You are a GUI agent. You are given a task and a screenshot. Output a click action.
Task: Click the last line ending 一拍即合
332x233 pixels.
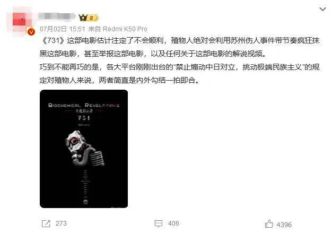(x=120, y=80)
